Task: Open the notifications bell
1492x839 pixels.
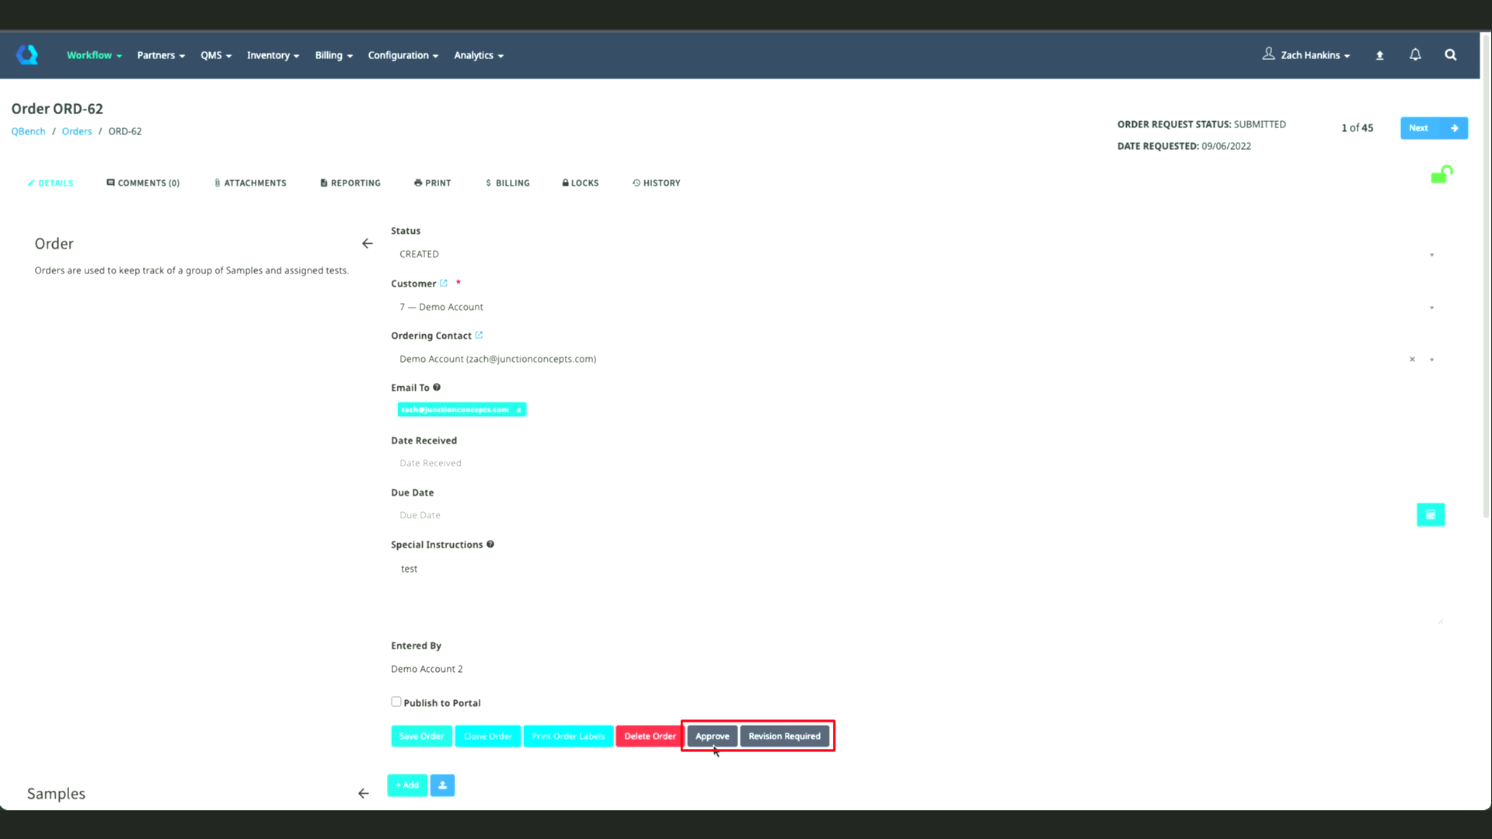Action: 1415,54
